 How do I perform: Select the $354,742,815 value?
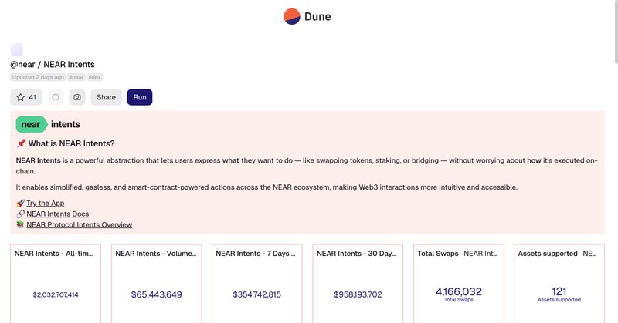[x=257, y=294]
